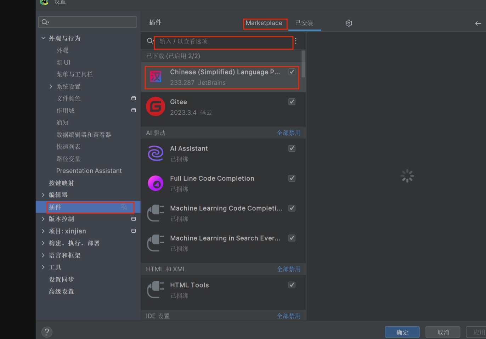The image size is (486, 339).
Task: Disable the Chinese Language Pack checkbox
Action: [x=292, y=72]
